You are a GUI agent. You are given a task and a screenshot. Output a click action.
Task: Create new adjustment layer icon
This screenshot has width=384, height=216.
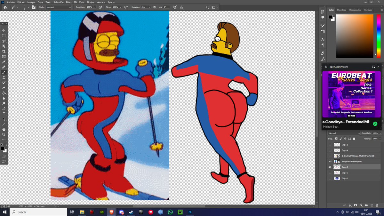[x=361, y=205]
